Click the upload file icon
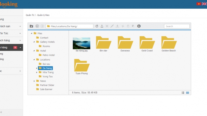This screenshot has width=207, height=116. (102, 26)
